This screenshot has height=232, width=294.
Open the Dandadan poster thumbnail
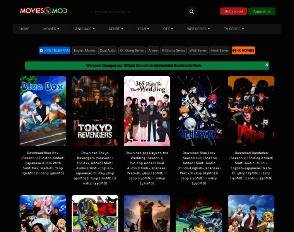(x=251, y=111)
